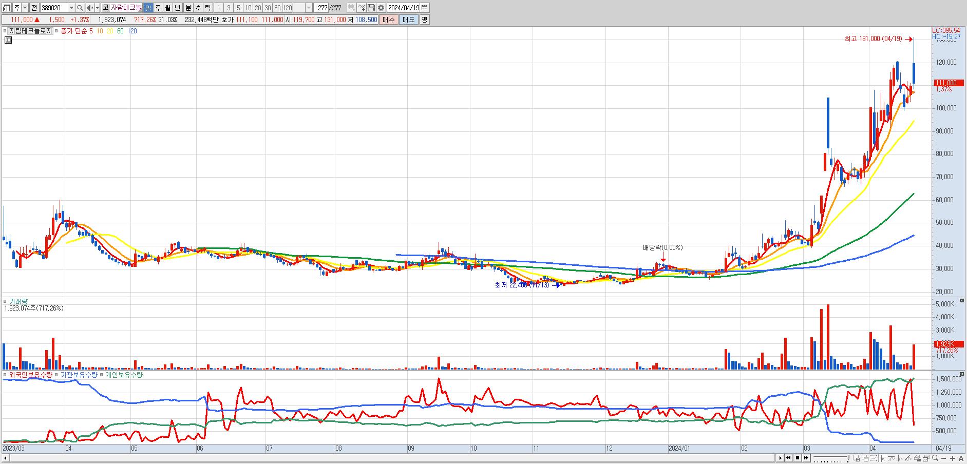Click the 277 bar count input field
Screen dimensions: 967x464
321,8
